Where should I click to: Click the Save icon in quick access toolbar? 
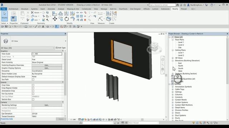pos(6,27)
